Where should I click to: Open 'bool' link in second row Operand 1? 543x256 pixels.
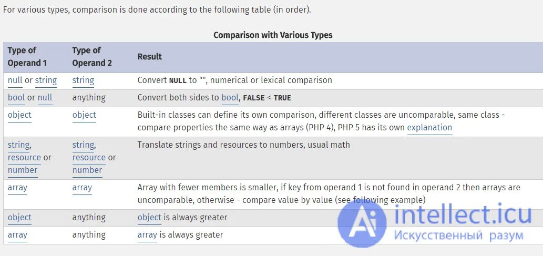16,98
